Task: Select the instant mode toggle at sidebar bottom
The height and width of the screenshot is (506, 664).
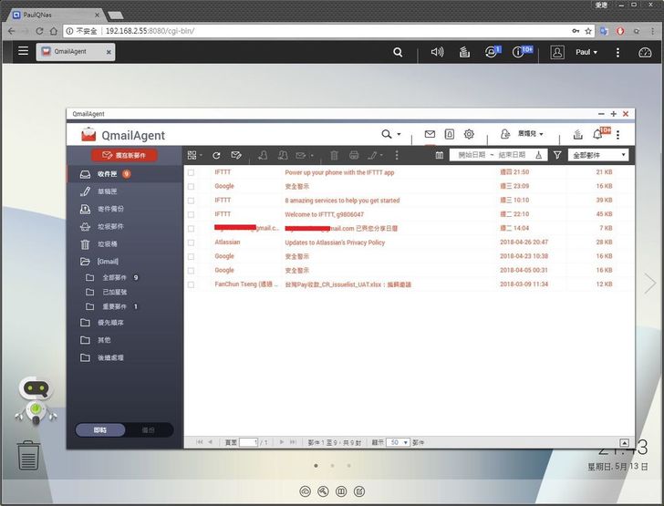Action: (x=100, y=429)
